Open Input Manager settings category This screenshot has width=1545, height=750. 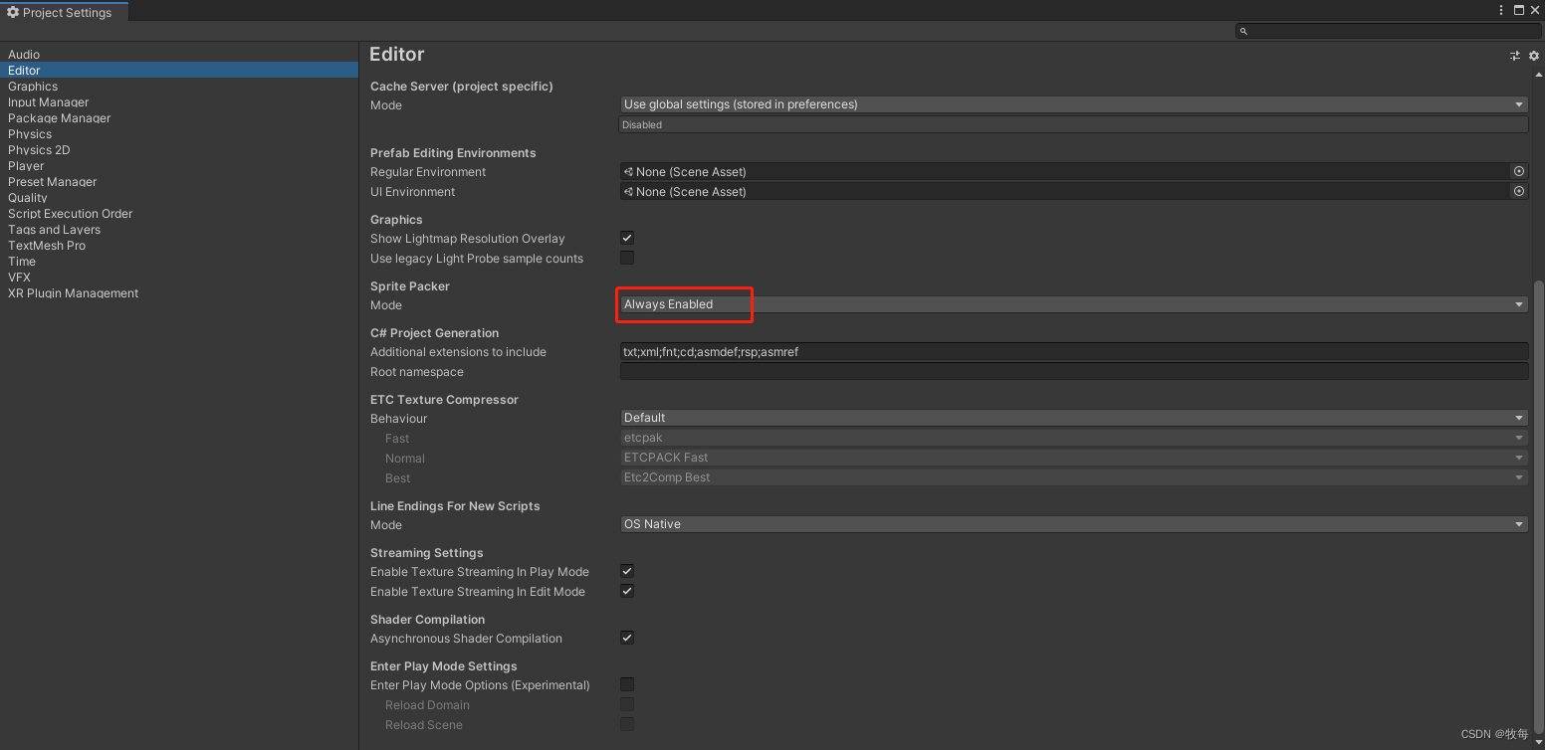(x=48, y=102)
